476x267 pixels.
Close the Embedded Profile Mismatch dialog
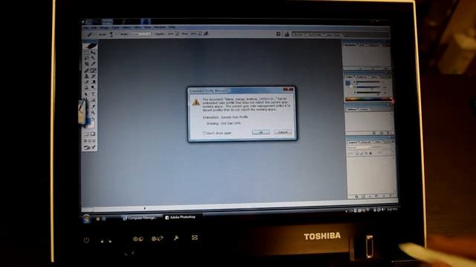[289, 89]
